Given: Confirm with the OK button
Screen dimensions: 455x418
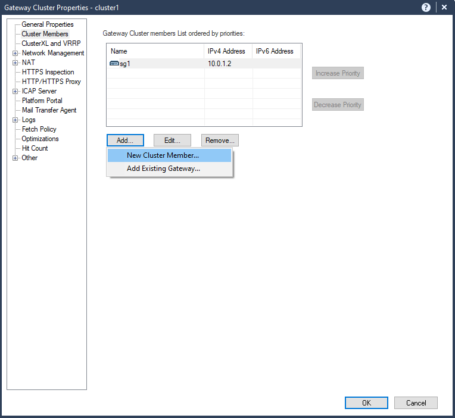Looking at the screenshot, I should pyautogui.click(x=366, y=403).
